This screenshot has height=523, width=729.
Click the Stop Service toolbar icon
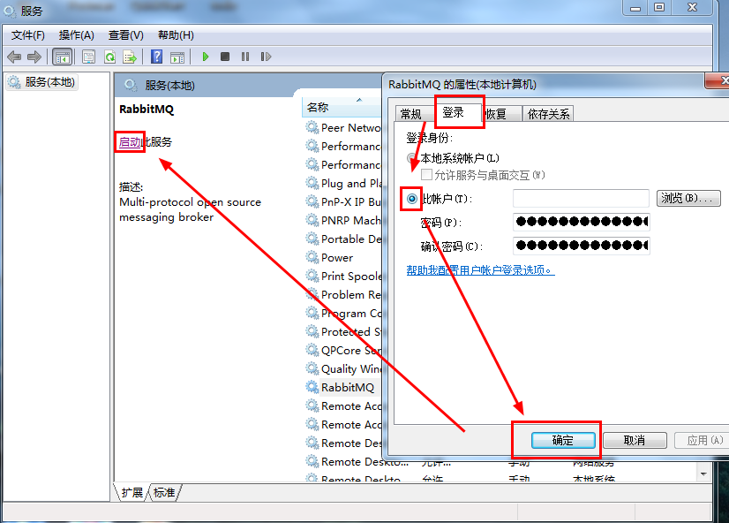pos(225,57)
